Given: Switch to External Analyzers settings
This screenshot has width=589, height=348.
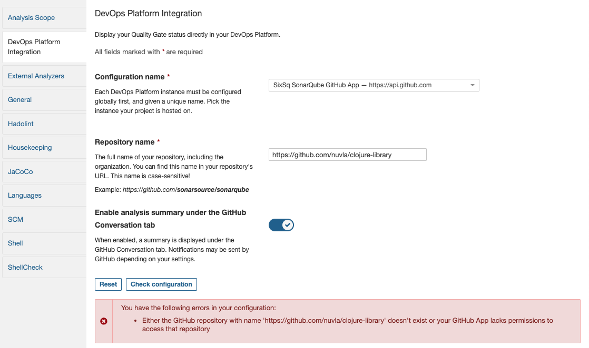Looking at the screenshot, I should click(x=36, y=76).
